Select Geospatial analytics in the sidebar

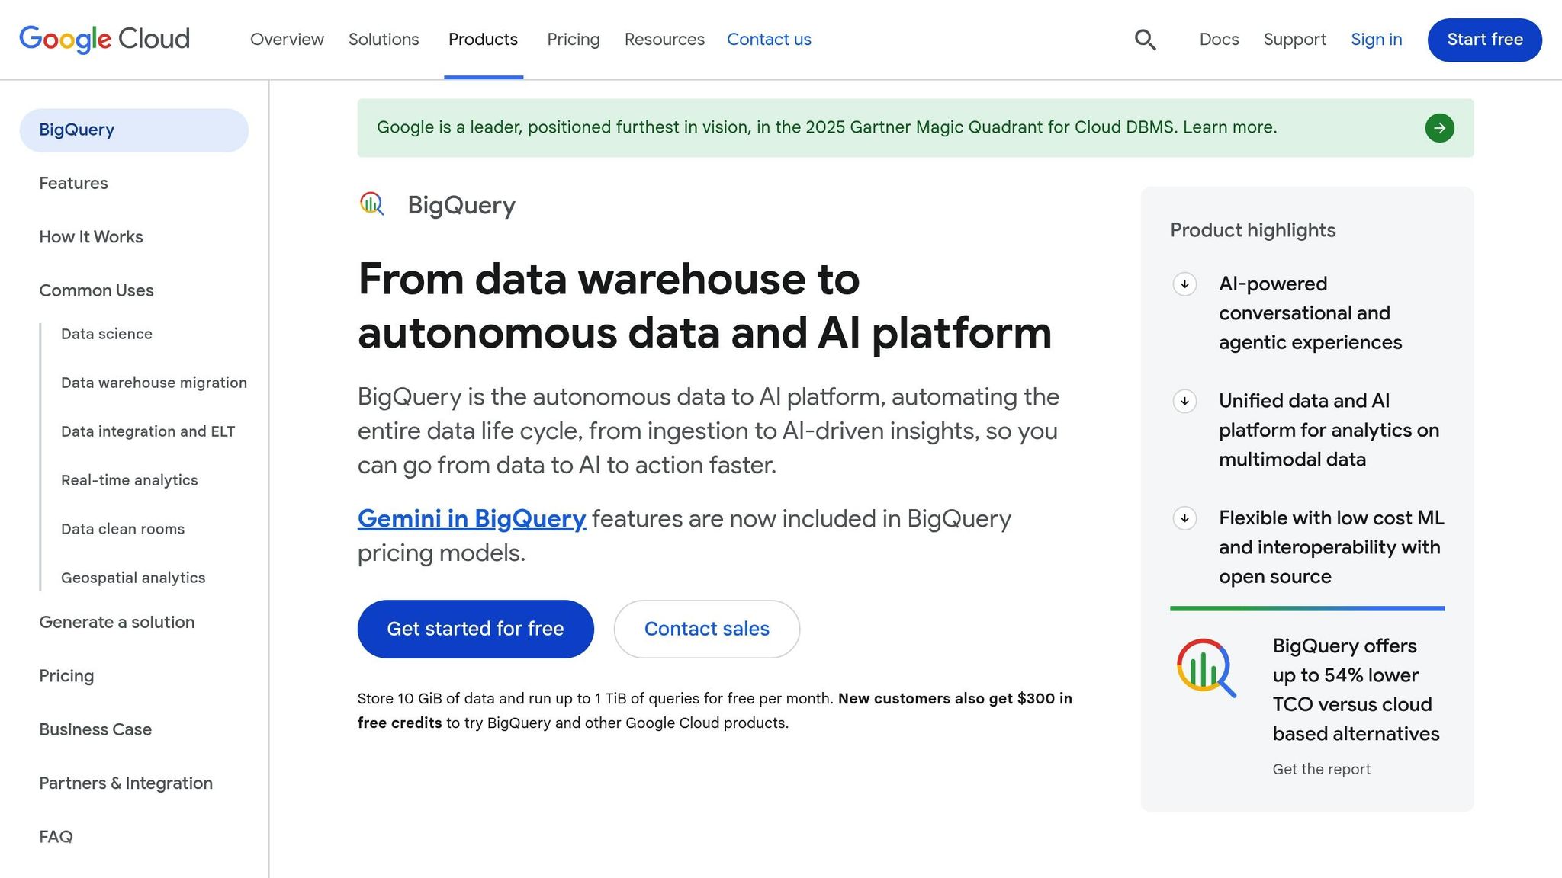pos(133,577)
